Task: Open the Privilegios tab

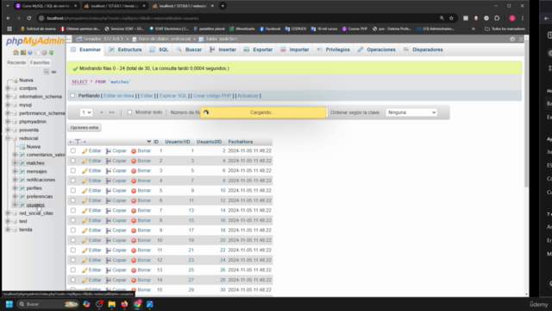Action: (334, 50)
